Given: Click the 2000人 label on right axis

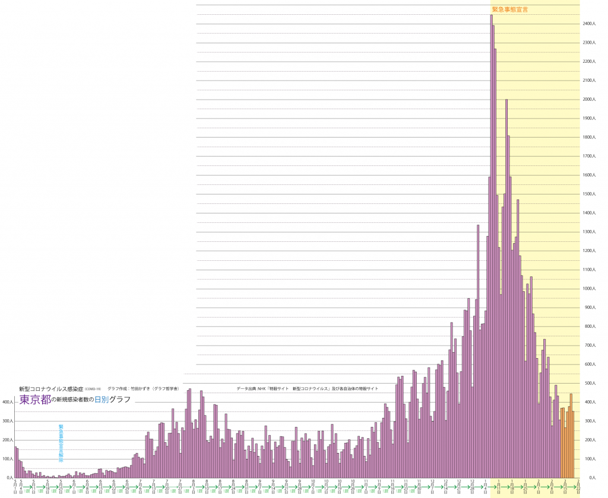Looking at the screenshot, I should tap(591, 100).
